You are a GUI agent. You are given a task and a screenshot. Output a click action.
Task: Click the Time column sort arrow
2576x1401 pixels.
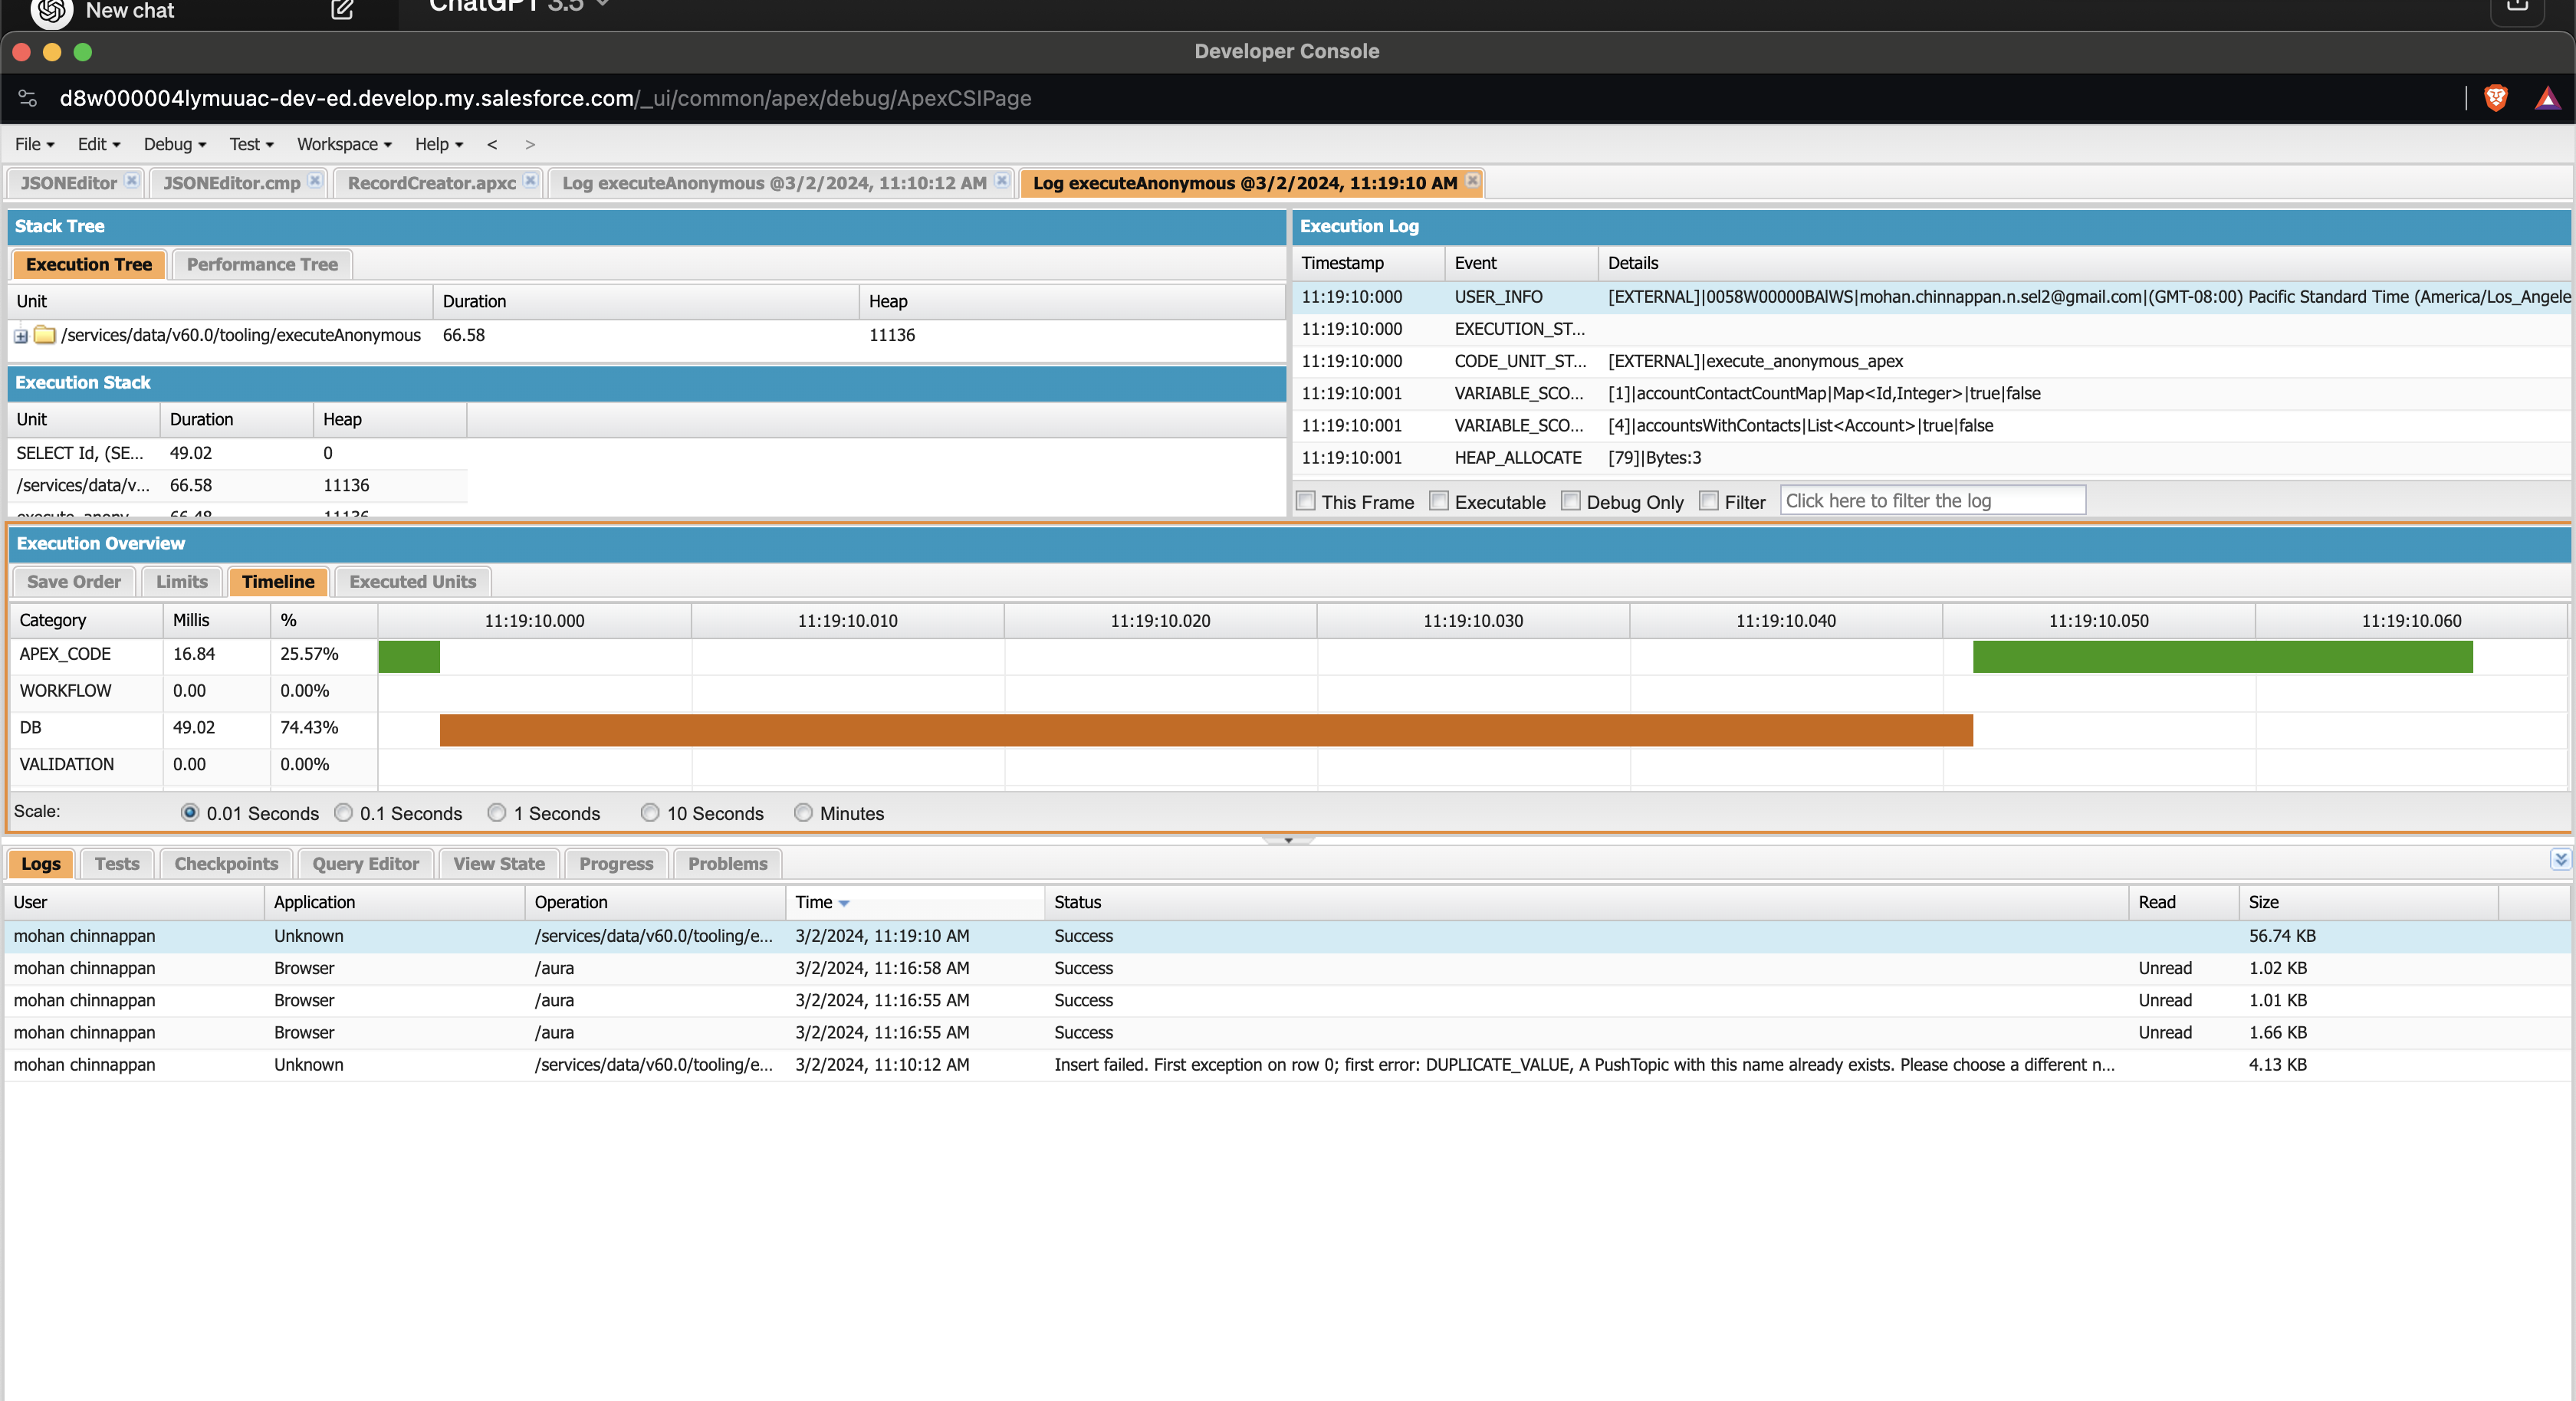point(844,904)
